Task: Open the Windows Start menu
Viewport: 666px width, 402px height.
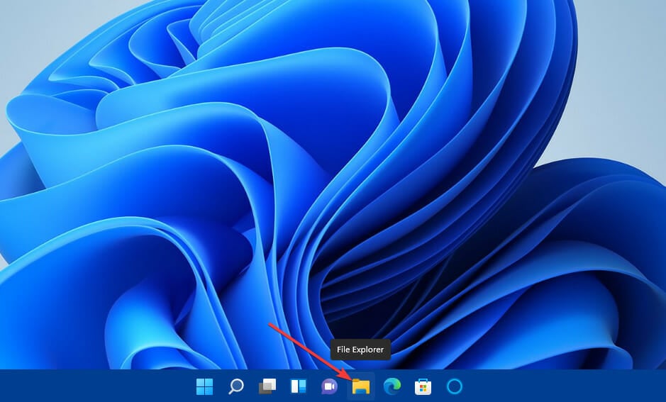Action: (205, 386)
